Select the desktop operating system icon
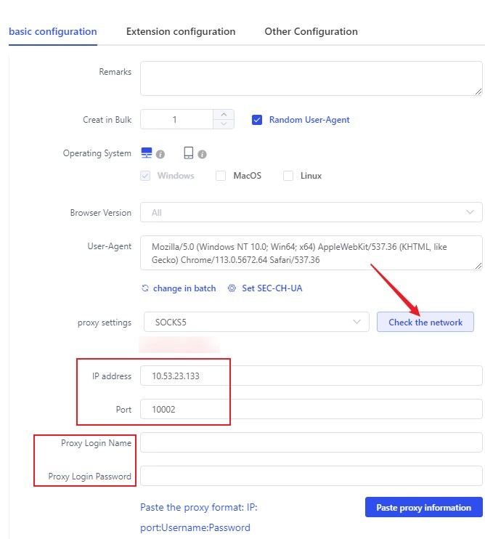Screen dimensions: 485x539 [x=147, y=153]
